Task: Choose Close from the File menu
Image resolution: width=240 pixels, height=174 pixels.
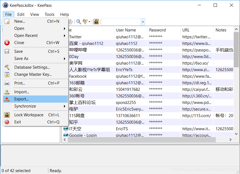Action: click(x=35, y=43)
